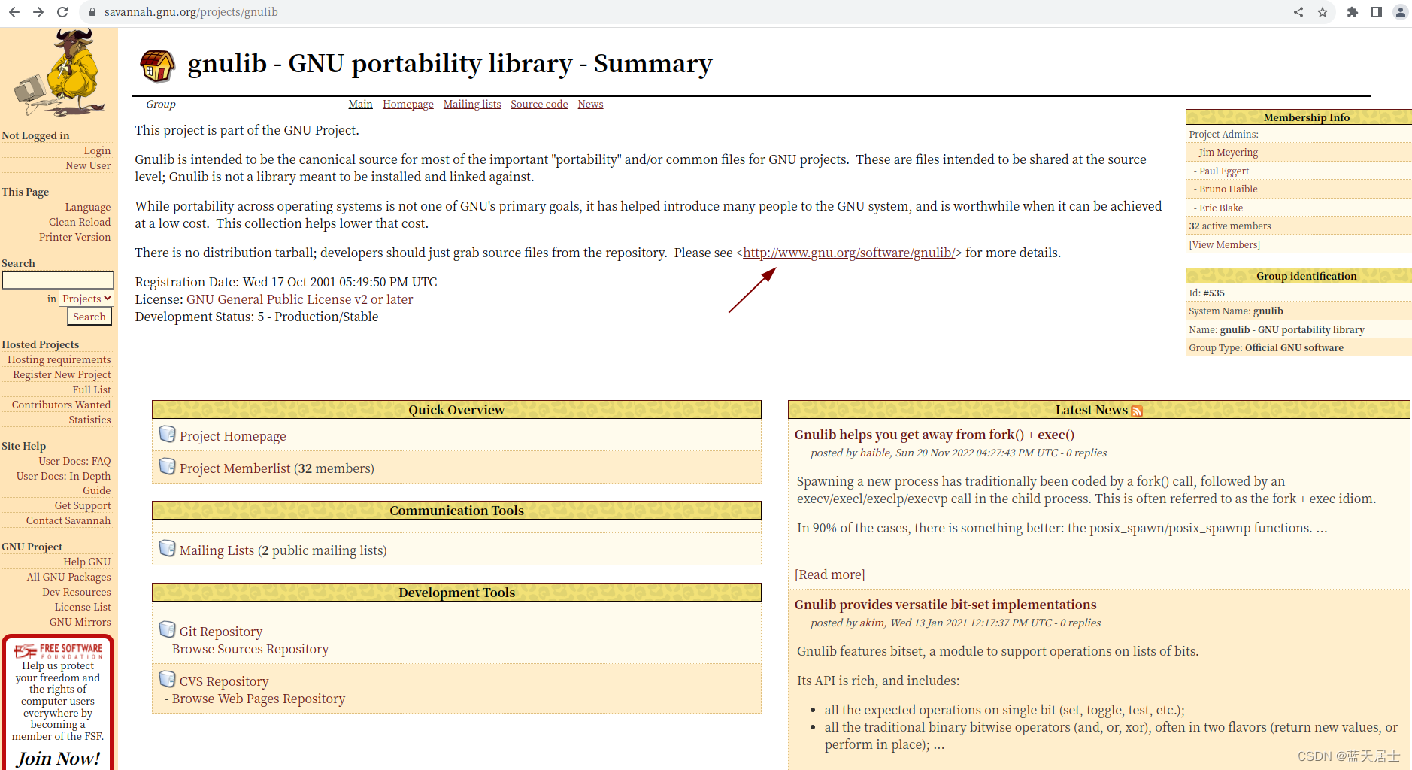Click news poster haible's name
The image size is (1412, 770).
[x=875, y=453]
